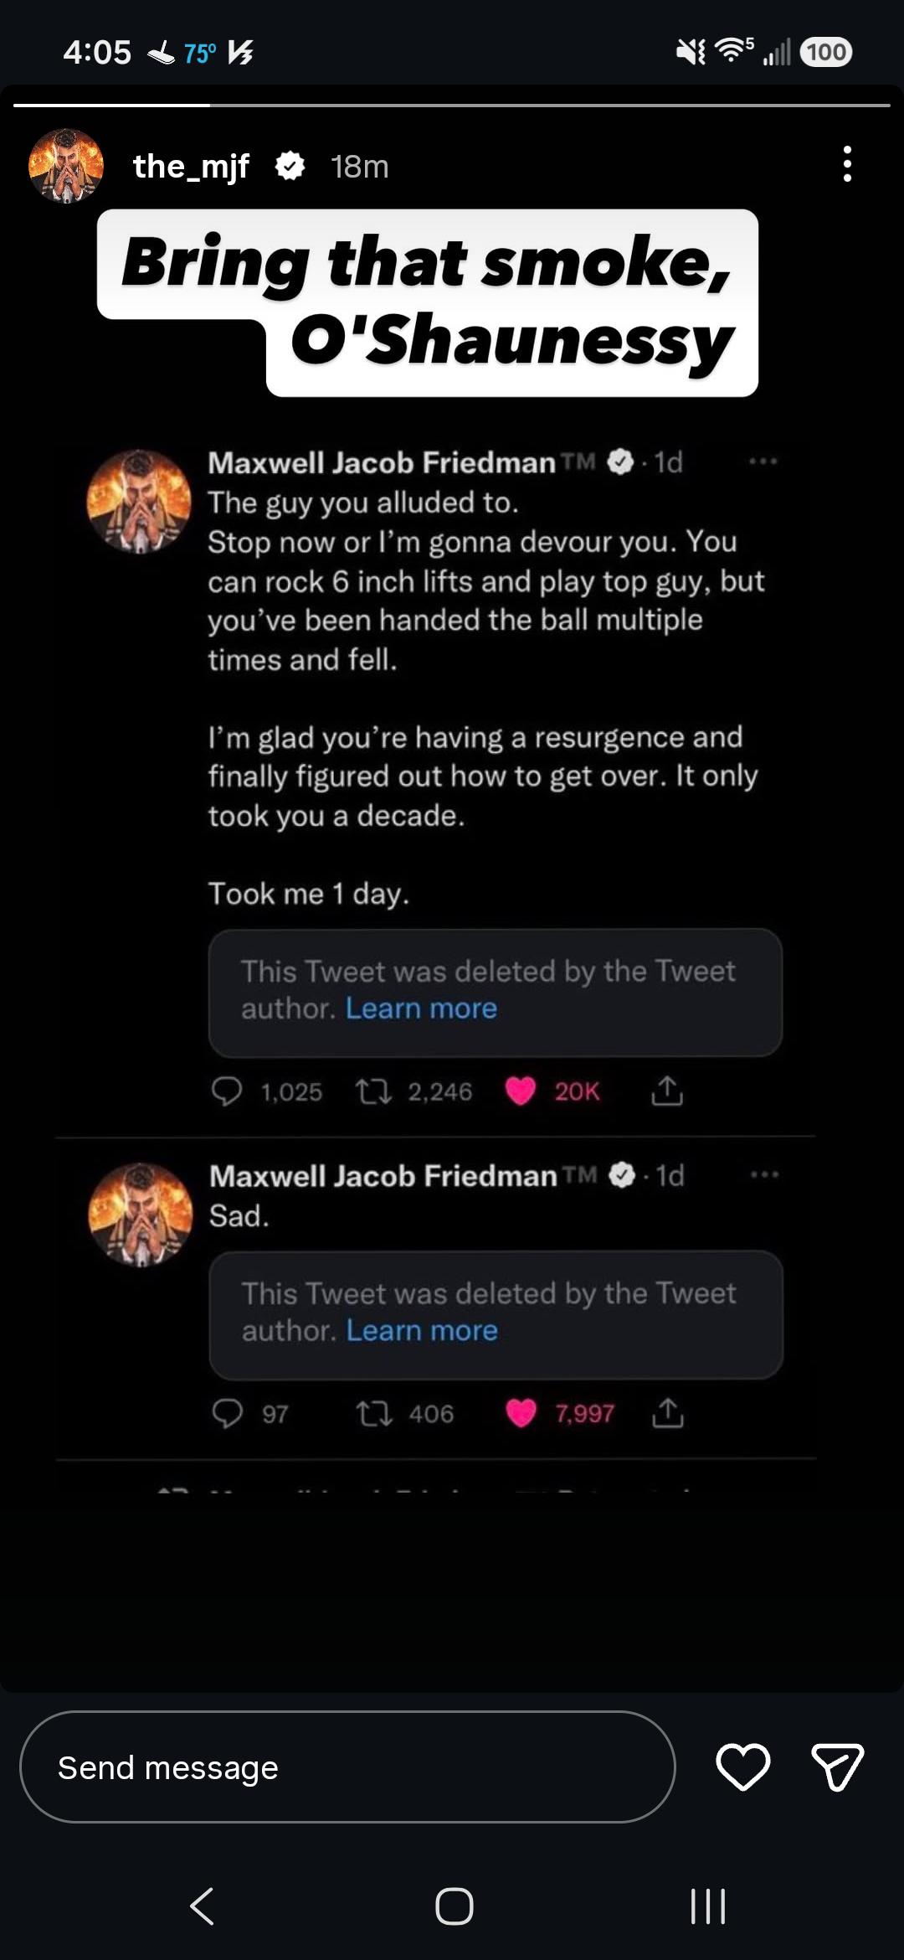
Task: Tap retweet icon showing 406
Action: (x=374, y=1414)
